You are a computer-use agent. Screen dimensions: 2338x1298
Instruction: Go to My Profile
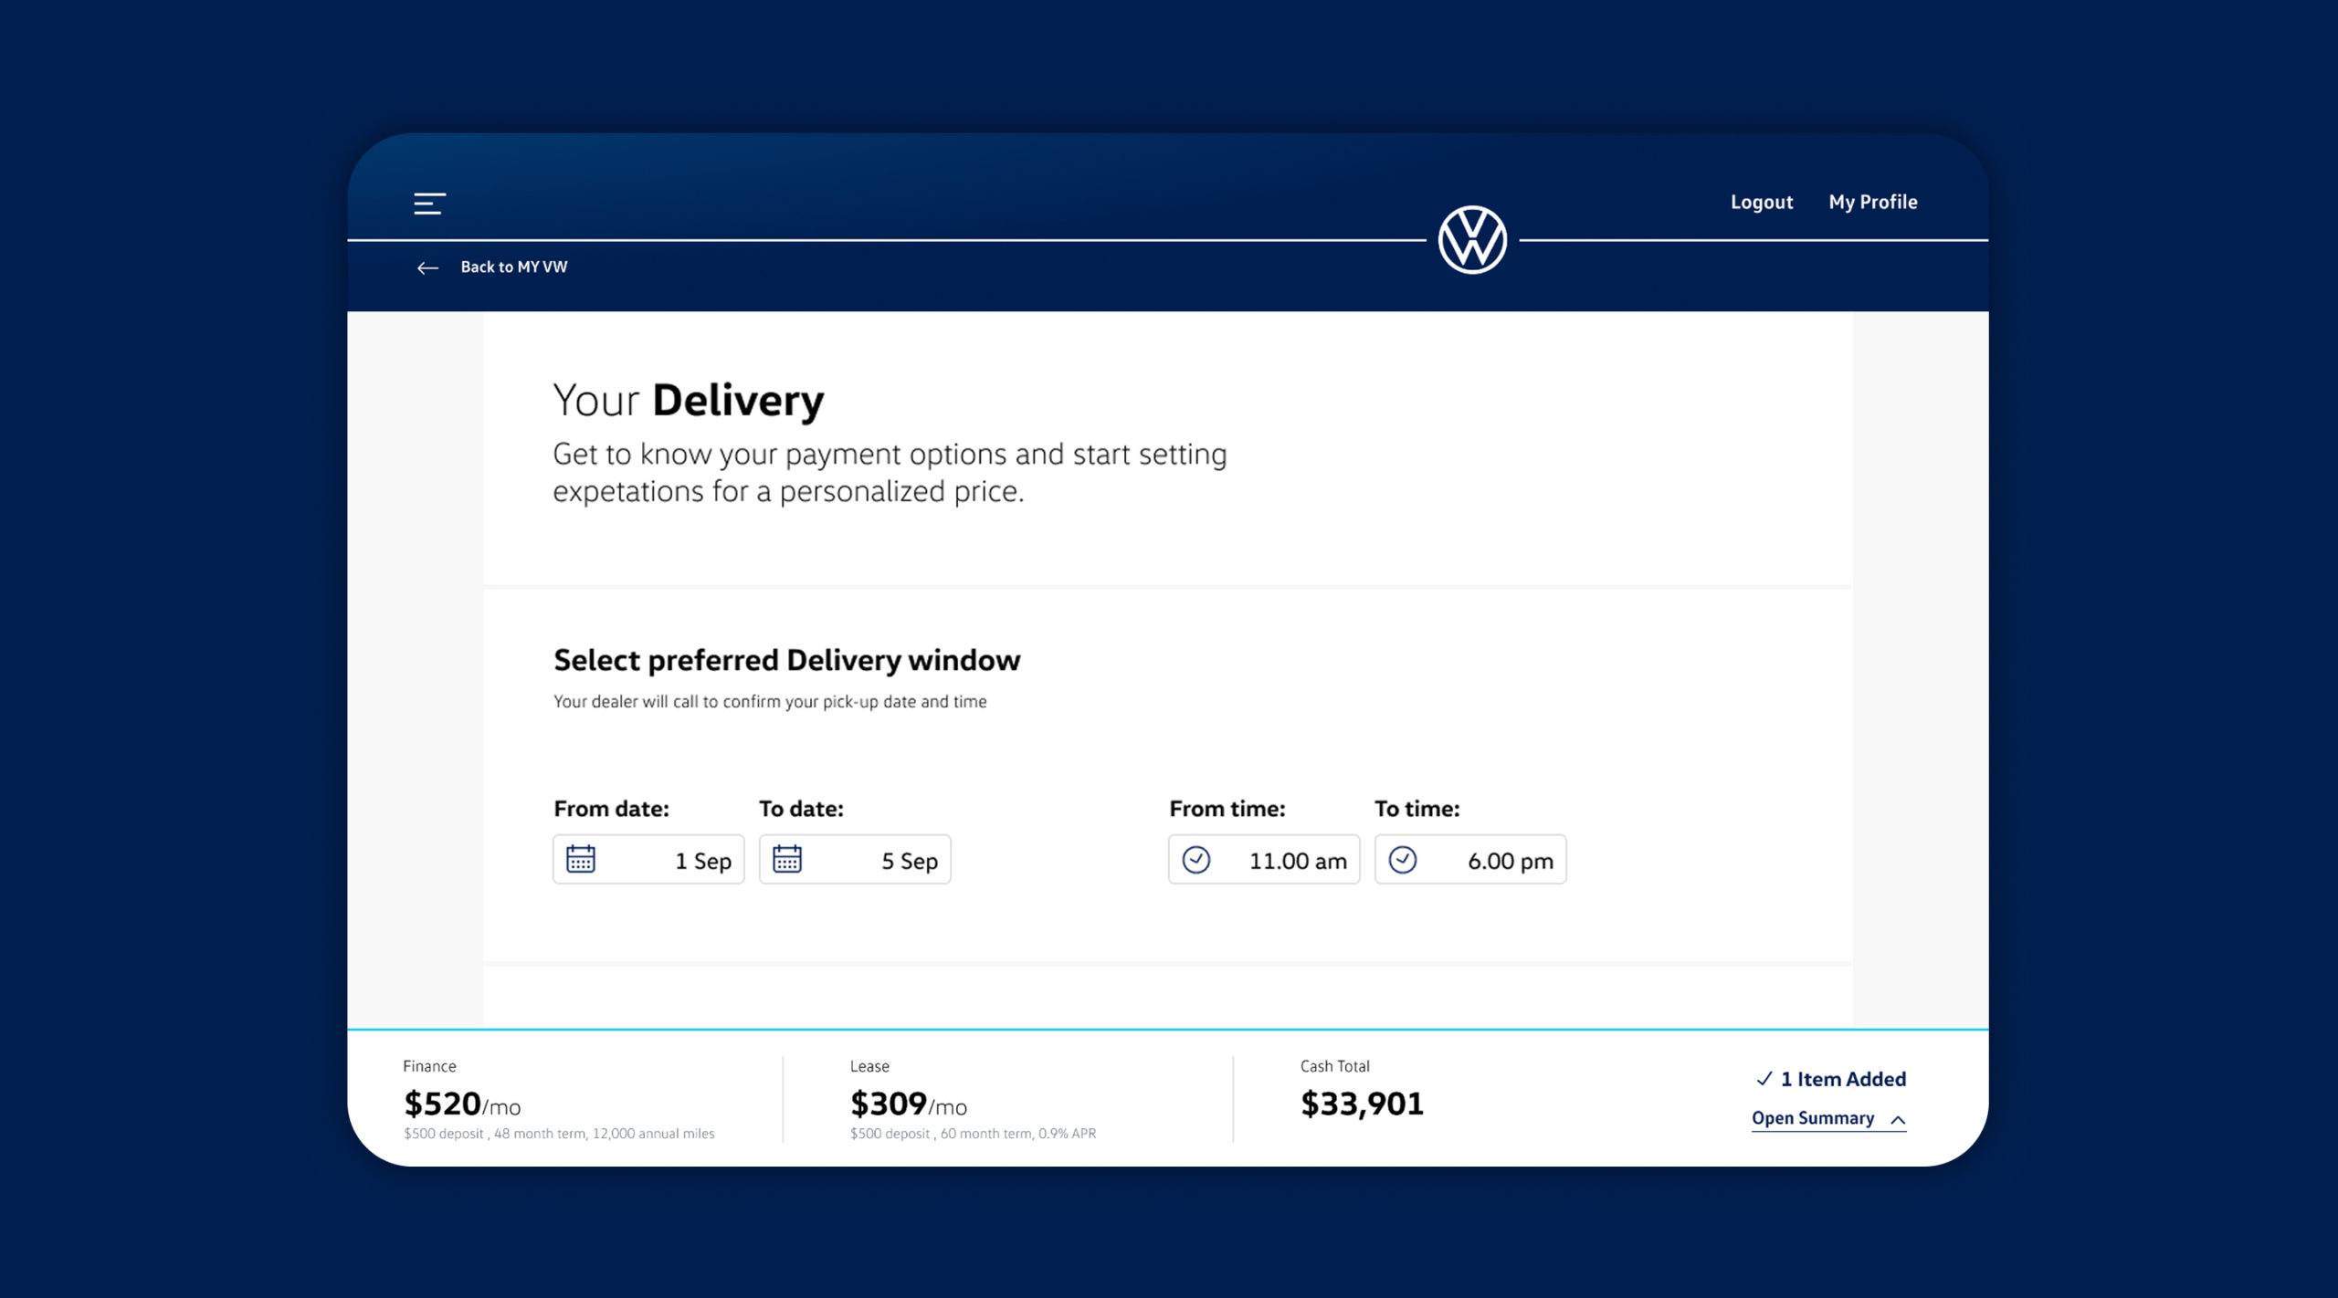(1872, 202)
